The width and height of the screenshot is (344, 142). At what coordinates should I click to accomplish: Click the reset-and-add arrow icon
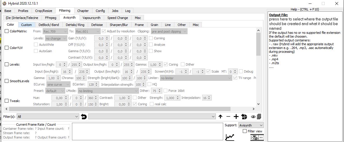244,117
